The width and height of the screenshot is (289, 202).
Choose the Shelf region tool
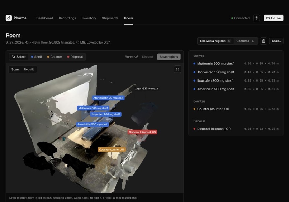point(36,57)
